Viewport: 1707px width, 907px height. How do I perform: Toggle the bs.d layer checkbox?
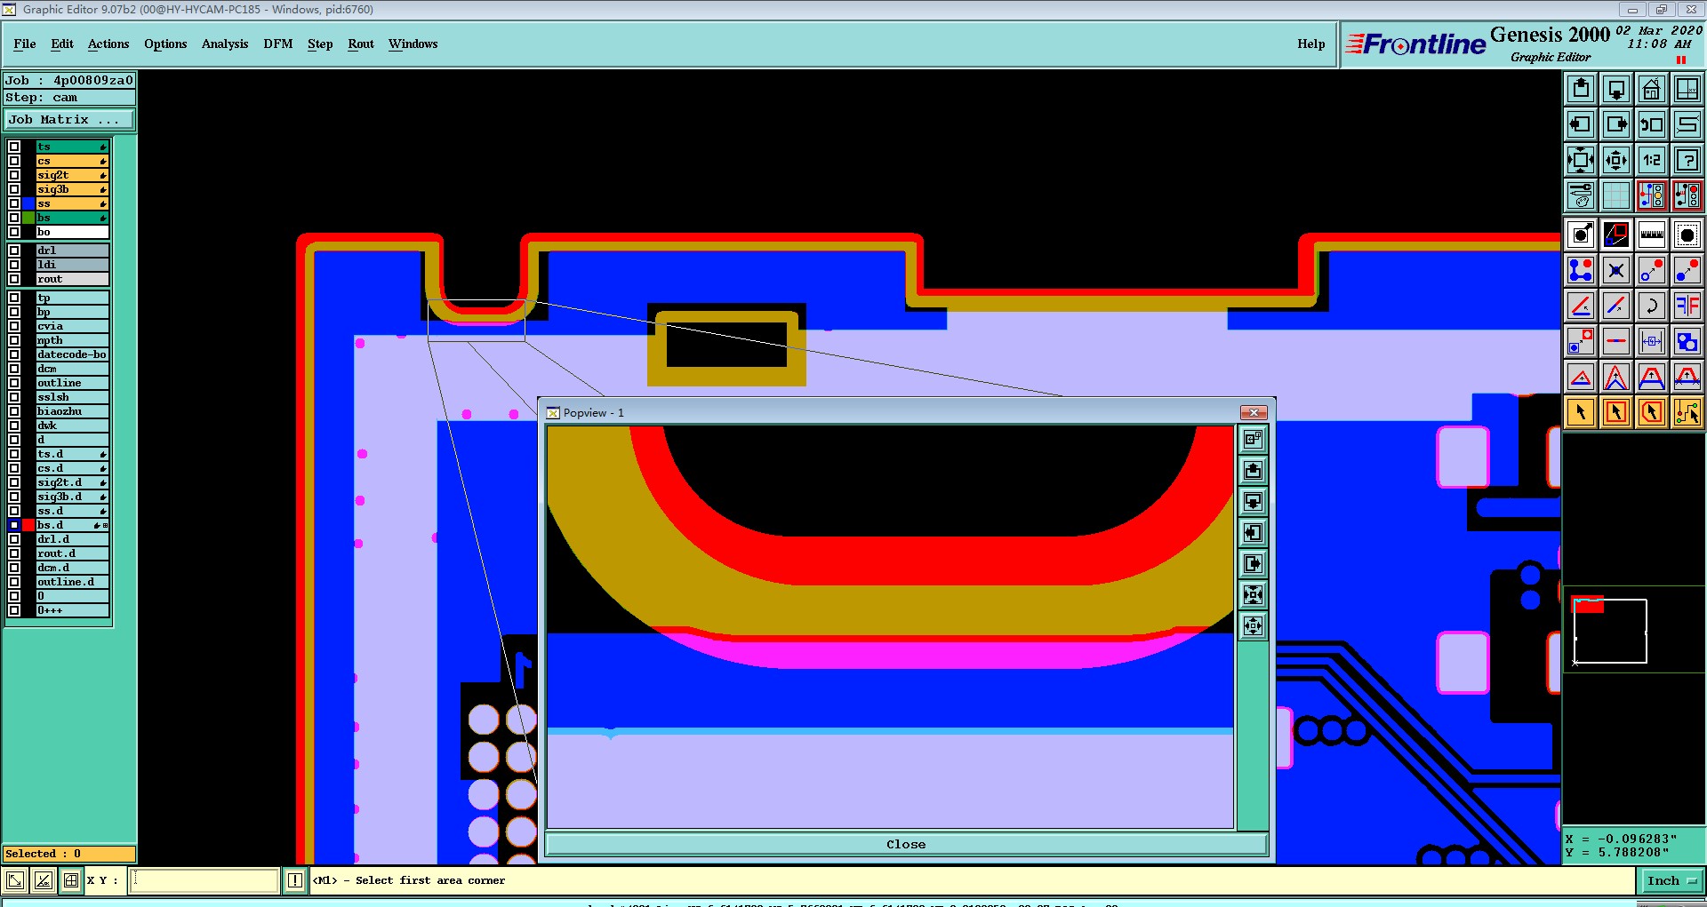(14, 525)
